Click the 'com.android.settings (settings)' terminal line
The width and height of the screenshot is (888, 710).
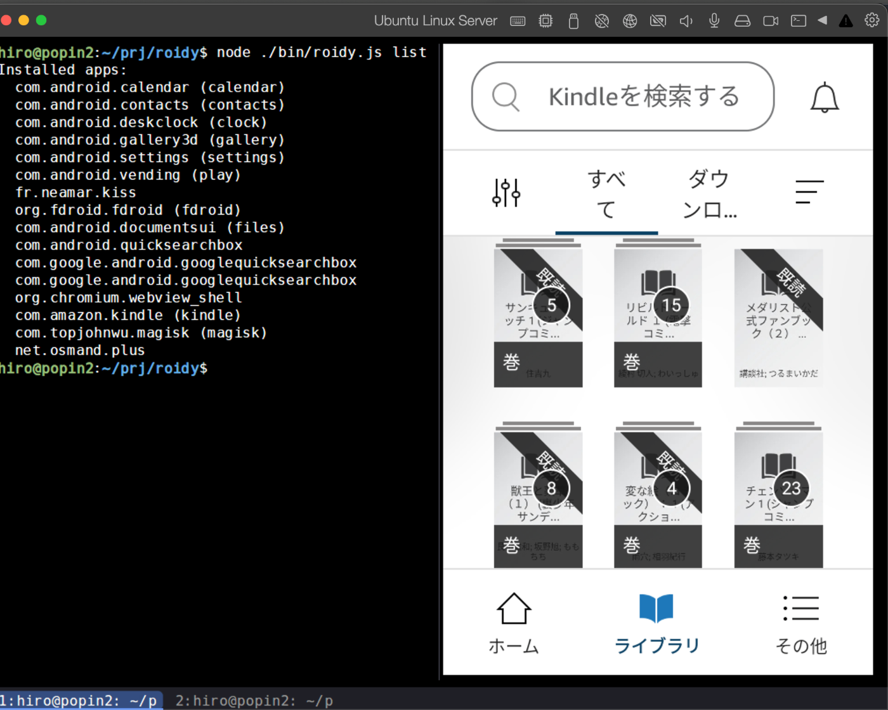pyautogui.click(x=150, y=158)
